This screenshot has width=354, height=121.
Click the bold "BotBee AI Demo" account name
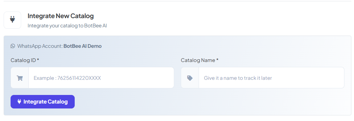83,46
